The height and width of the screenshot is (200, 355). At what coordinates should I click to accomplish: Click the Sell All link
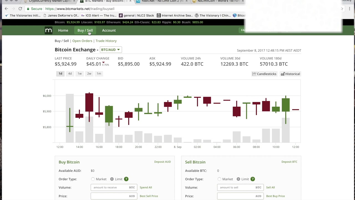pos(270,187)
